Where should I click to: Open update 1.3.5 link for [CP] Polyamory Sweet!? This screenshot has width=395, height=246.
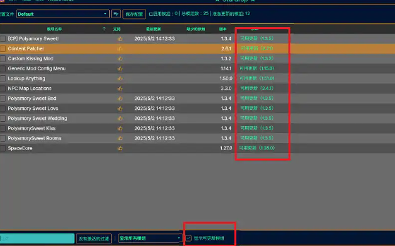click(256, 38)
